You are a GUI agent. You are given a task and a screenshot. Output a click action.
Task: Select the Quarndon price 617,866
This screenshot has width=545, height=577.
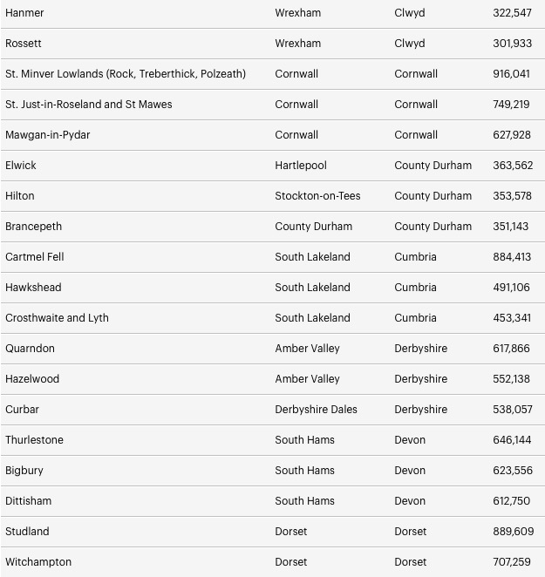[x=512, y=349]
